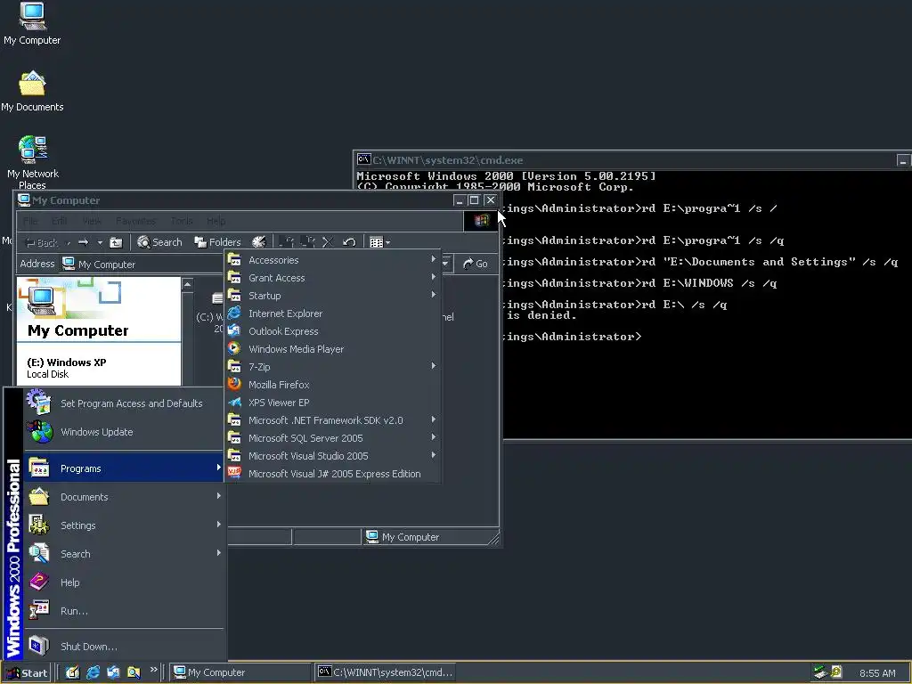Expand Microsoft .NET Framework SDK v2.0 folder

(332, 420)
